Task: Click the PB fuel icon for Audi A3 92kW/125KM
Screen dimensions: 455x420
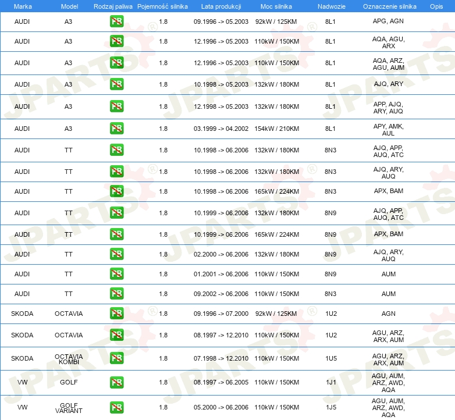Action: coord(116,22)
